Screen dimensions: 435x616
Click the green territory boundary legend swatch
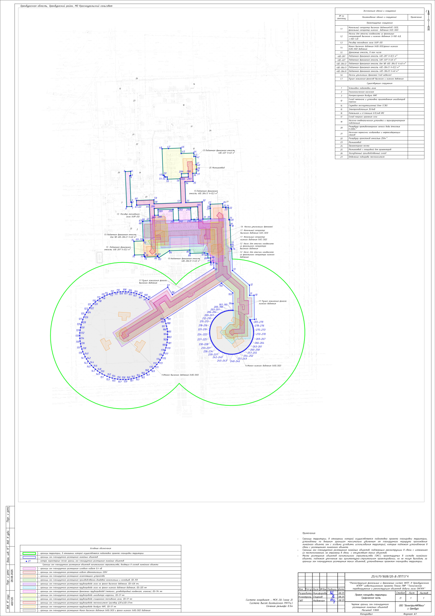coord(29,554)
